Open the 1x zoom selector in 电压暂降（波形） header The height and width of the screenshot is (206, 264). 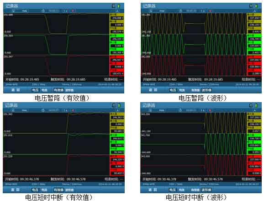pos(203,11)
